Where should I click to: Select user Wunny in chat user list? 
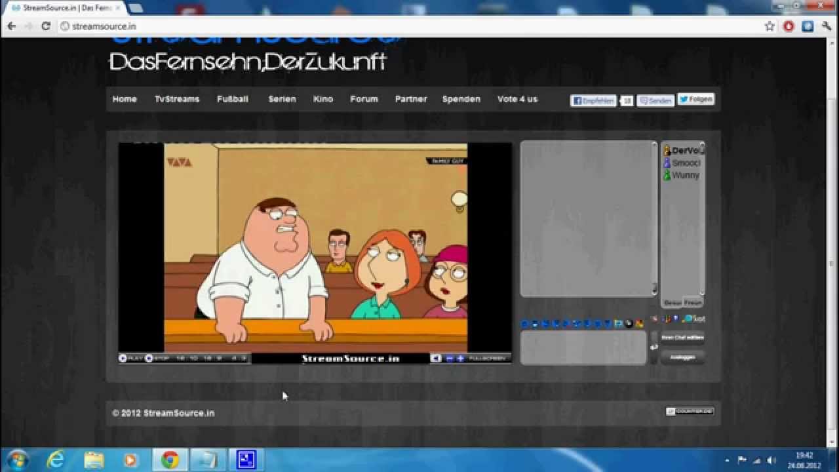pos(682,175)
